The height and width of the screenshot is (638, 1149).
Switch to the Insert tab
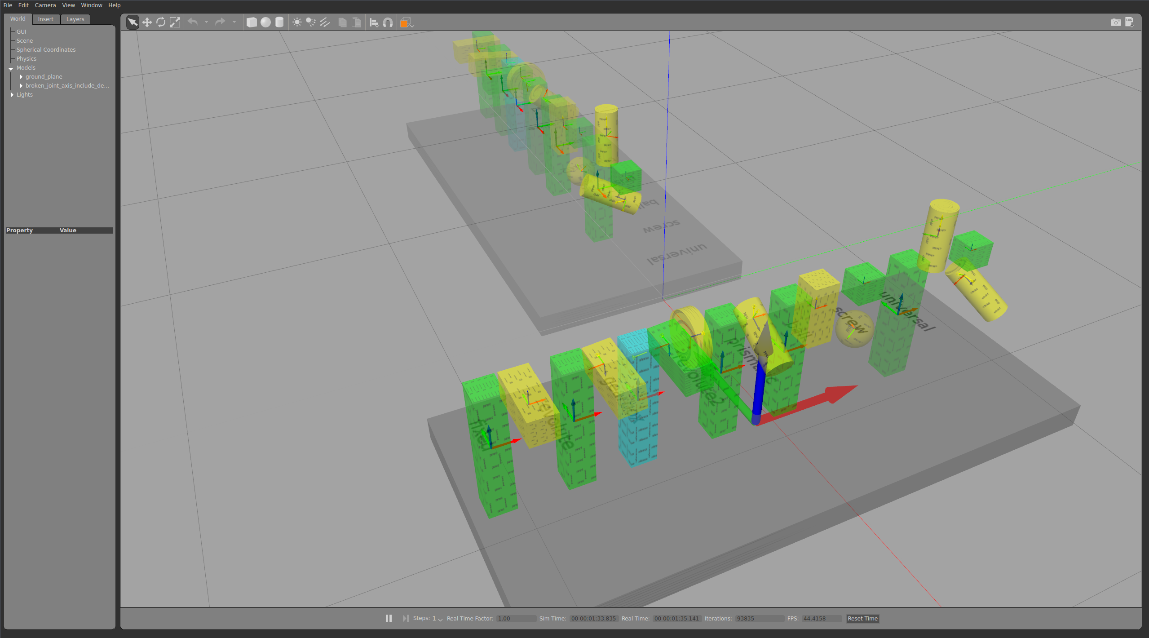(x=46, y=19)
